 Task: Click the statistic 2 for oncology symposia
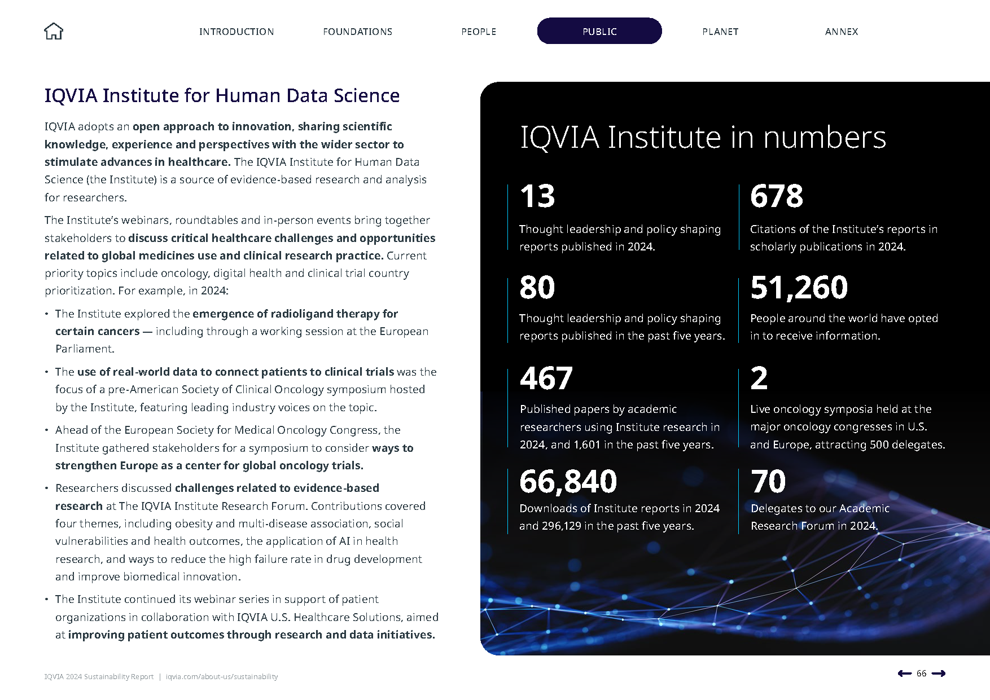[759, 378]
